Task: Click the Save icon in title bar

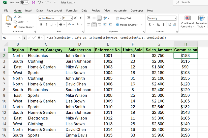Action: click(34, 3)
